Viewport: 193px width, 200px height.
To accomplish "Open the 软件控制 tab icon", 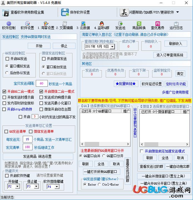I will [9, 24].
